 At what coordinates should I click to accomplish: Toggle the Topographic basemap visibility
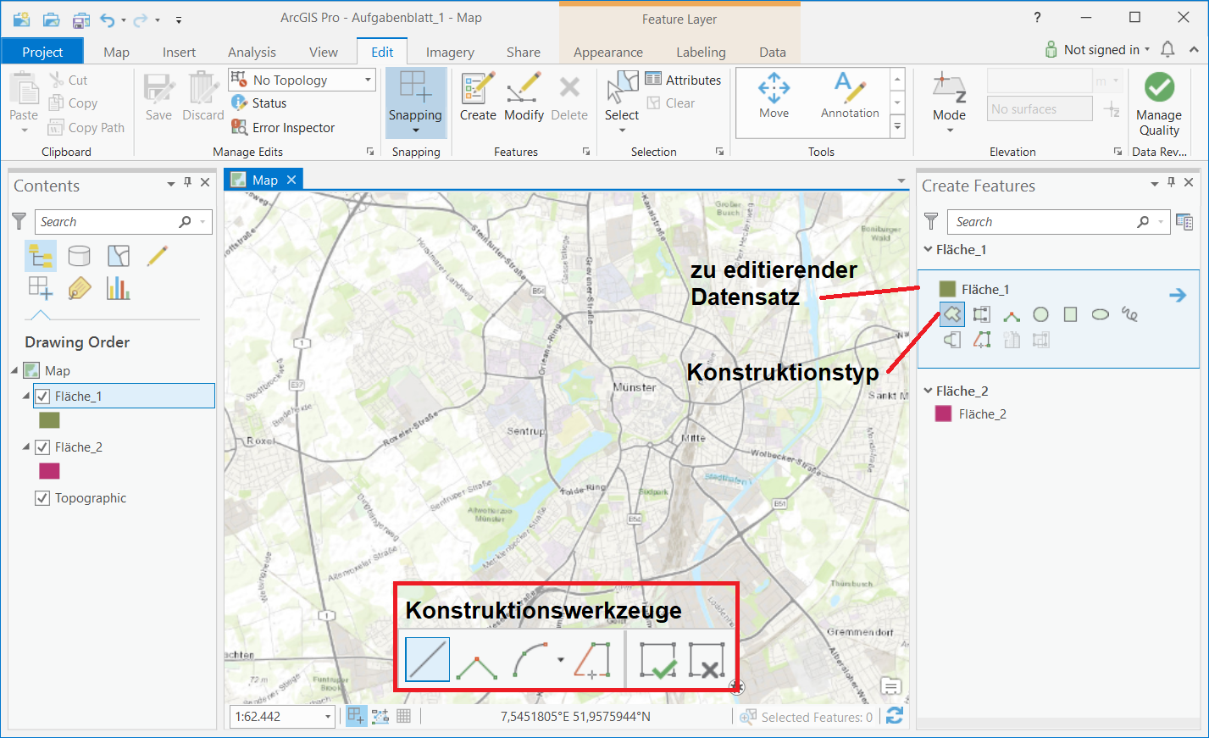click(42, 498)
